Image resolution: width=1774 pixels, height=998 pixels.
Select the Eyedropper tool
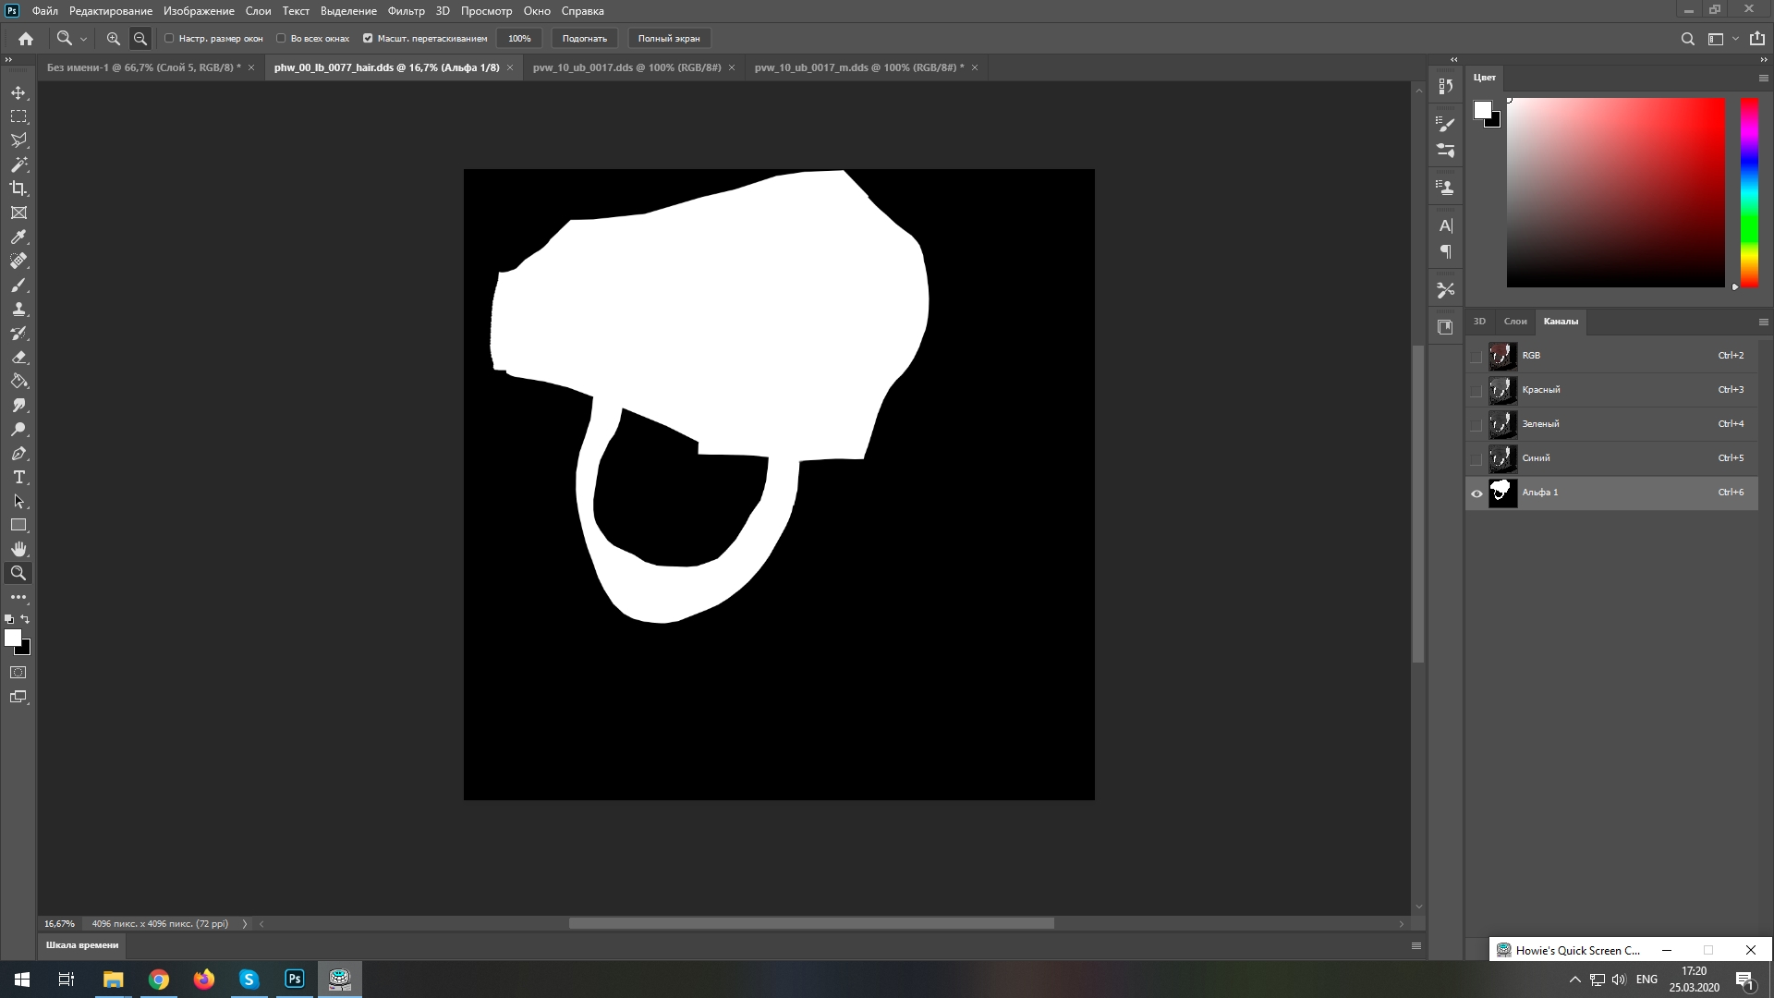click(18, 237)
